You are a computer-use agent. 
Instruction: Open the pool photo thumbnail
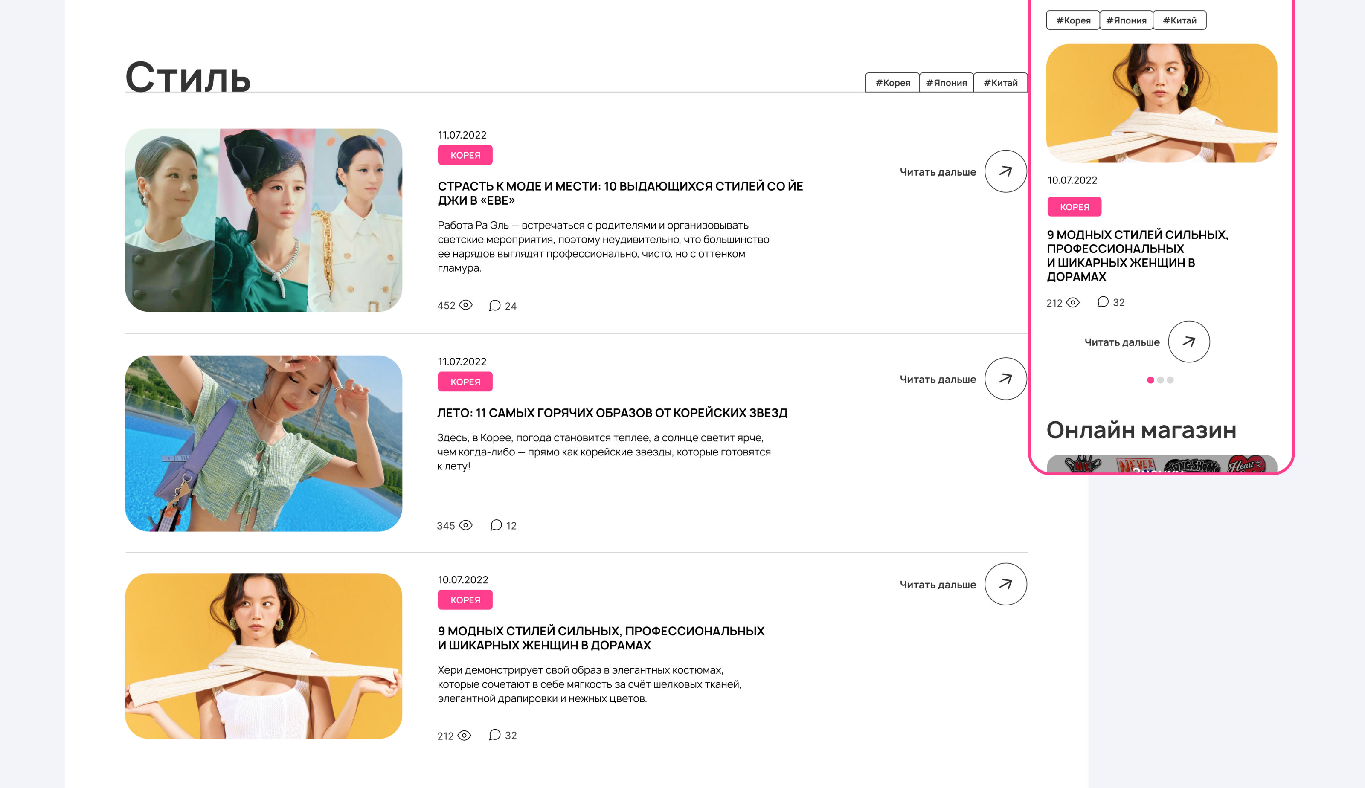point(264,443)
